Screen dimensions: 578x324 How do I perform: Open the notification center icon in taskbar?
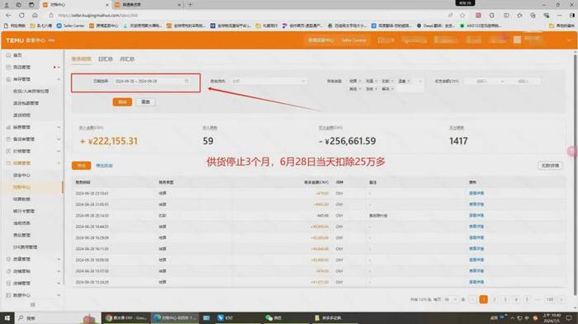(569, 318)
